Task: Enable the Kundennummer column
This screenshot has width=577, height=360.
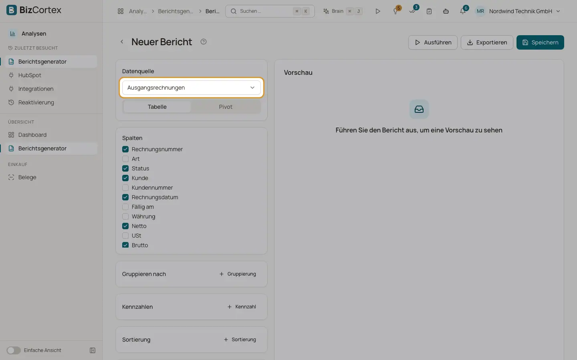Action: pos(125,188)
